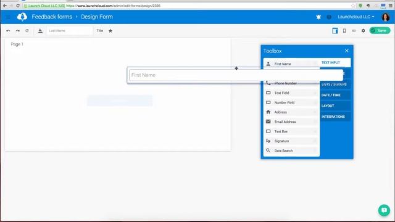The image size is (395, 222).
Task: Open the hamburger navigation menu
Action: click(8, 17)
